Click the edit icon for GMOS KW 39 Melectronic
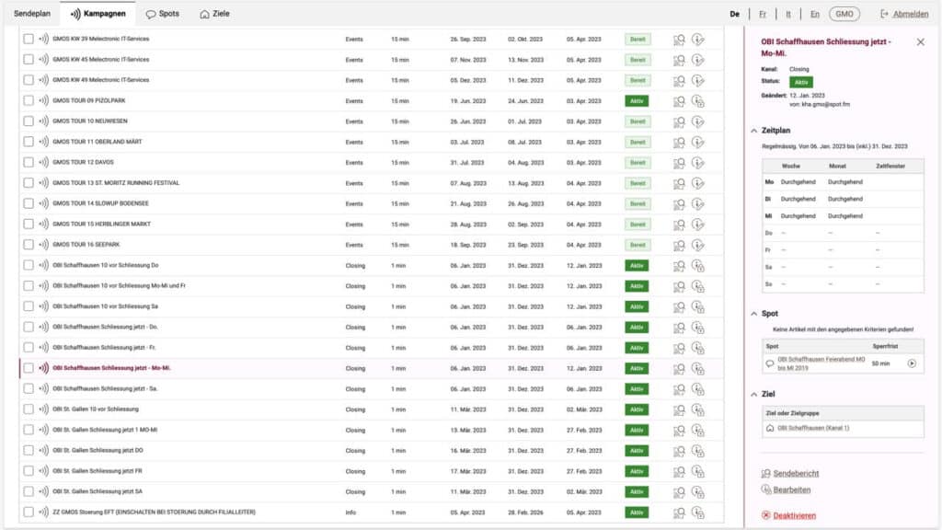Screen dimensions: 942x530 coord(698,40)
